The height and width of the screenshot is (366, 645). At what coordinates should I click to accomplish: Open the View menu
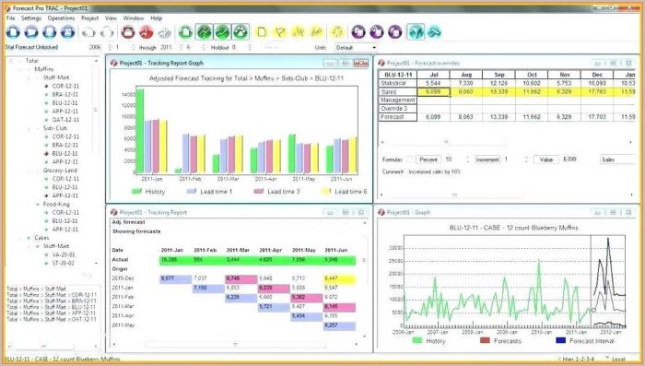click(111, 18)
